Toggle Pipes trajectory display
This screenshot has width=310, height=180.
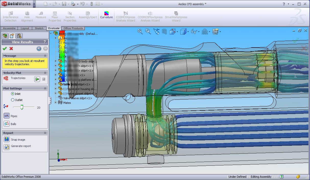point(7,116)
